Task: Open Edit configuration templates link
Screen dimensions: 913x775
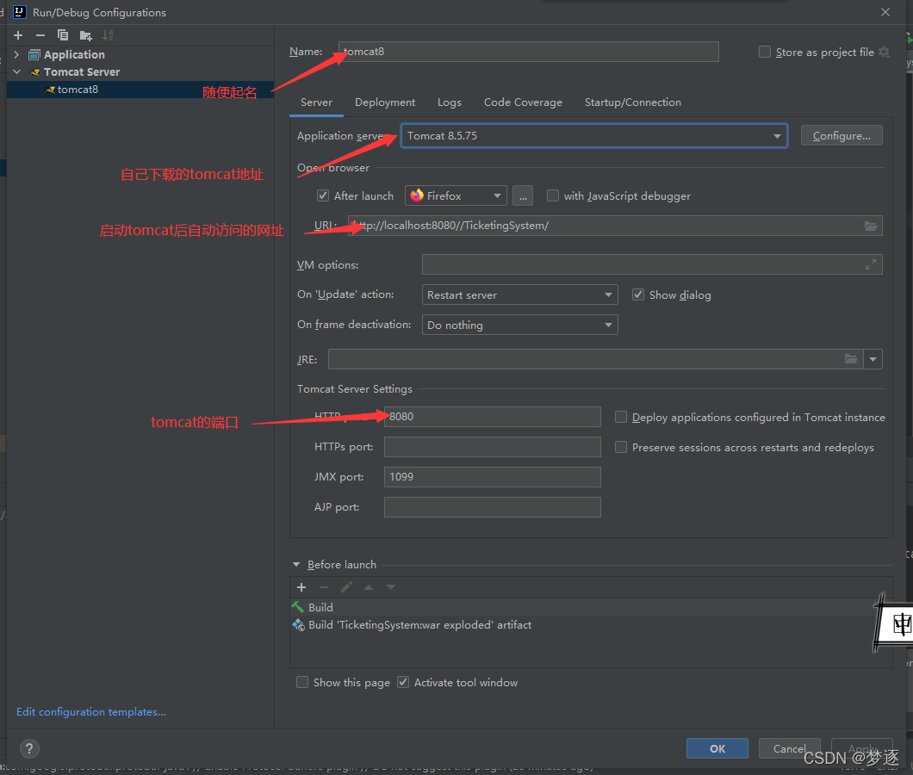Action: (x=90, y=711)
